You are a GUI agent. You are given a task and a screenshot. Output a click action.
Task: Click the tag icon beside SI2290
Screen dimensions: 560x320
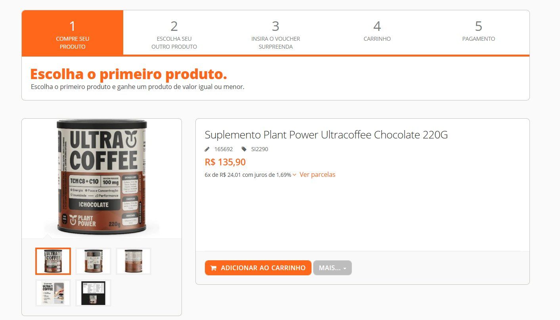(244, 149)
